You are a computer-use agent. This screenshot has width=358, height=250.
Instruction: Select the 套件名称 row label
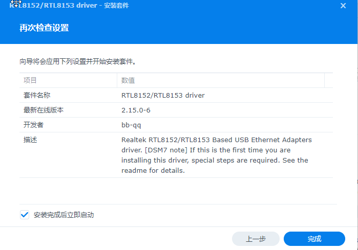point(37,95)
